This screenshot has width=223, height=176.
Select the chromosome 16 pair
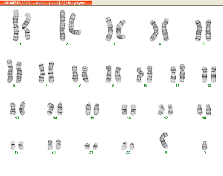pos(129,110)
